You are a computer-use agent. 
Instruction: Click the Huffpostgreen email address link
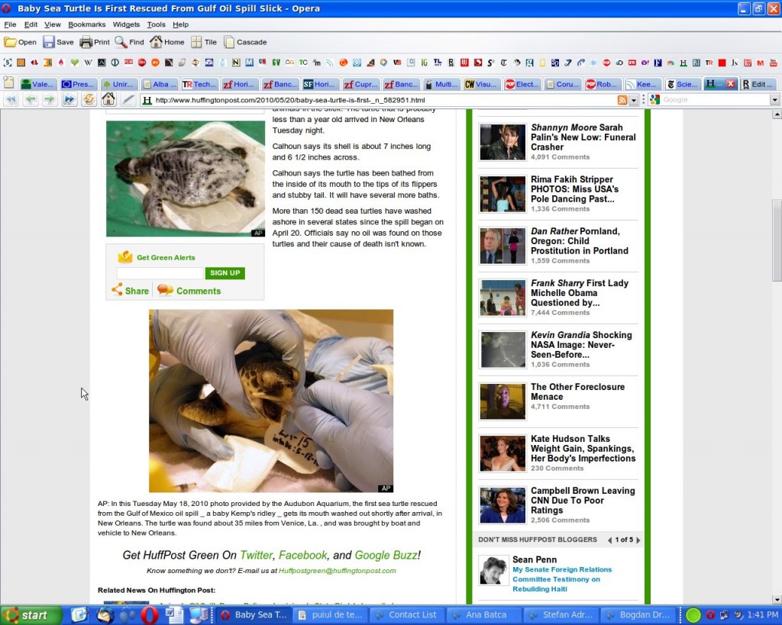click(x=337, y=571)
